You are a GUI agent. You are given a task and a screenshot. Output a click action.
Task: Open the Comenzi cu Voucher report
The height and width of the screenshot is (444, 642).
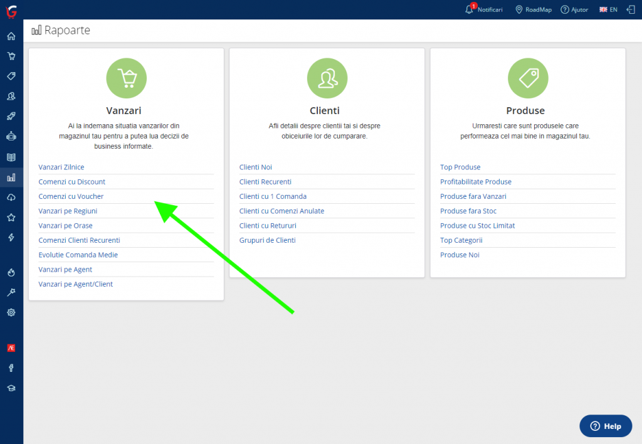tap(71, 196)
